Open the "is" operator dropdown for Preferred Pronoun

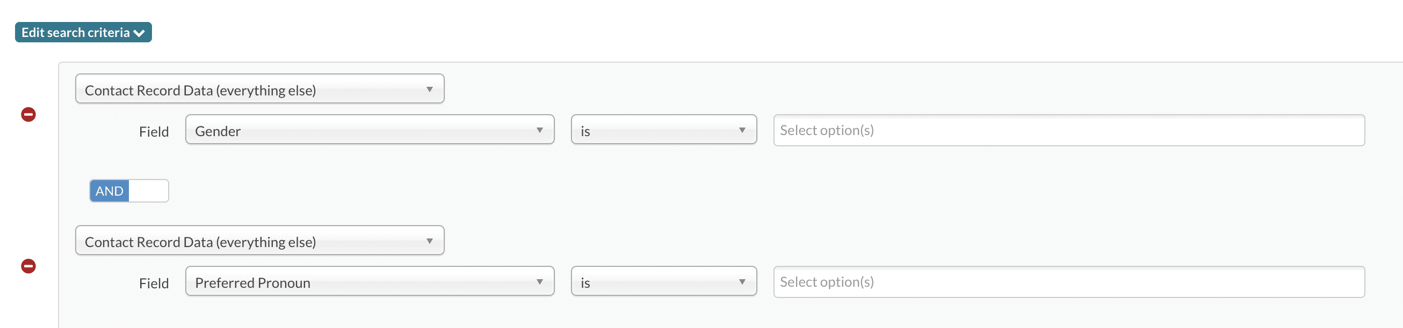pos(663,281)
